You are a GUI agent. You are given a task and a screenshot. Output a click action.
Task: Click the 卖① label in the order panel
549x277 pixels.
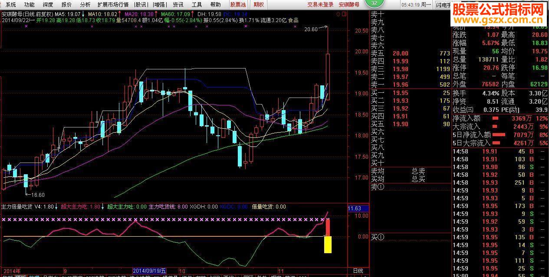(x=378, y=187)
